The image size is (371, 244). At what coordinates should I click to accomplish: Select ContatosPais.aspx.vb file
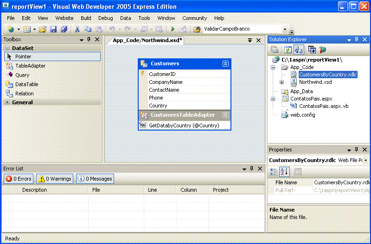[x=324, y=106]
